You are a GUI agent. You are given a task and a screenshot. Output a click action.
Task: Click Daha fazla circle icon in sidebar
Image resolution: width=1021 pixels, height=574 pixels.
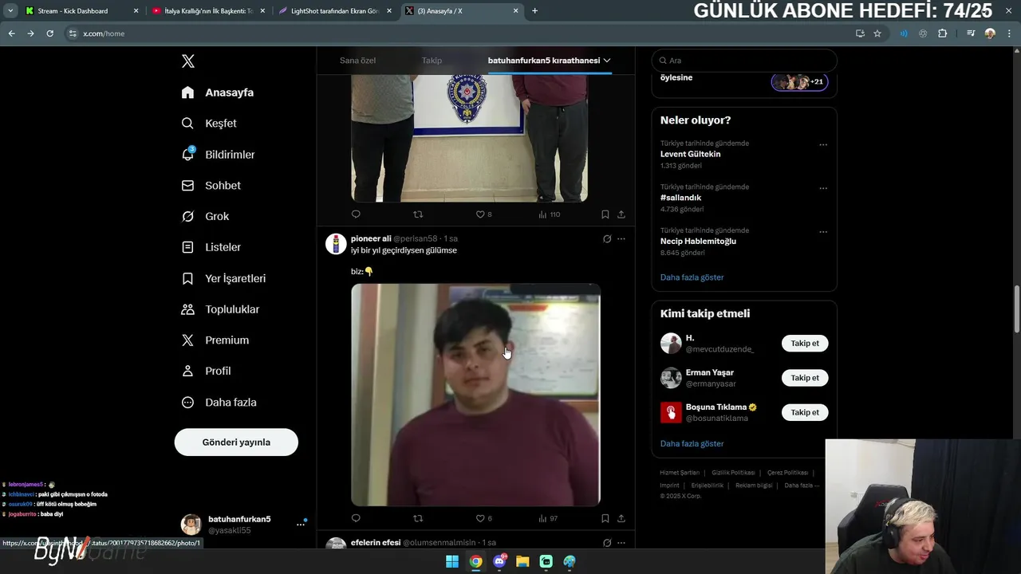(x=187, y=403)
